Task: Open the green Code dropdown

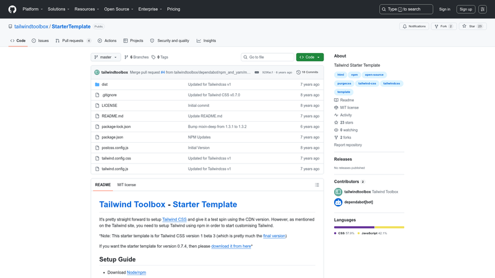Action: 310,57
